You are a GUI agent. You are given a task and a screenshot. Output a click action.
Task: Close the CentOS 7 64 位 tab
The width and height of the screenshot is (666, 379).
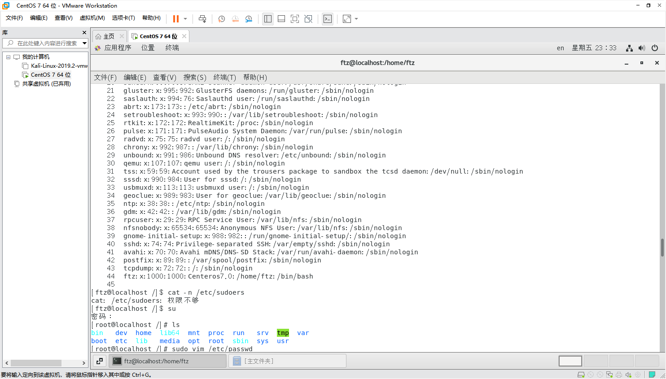[184, 36]
